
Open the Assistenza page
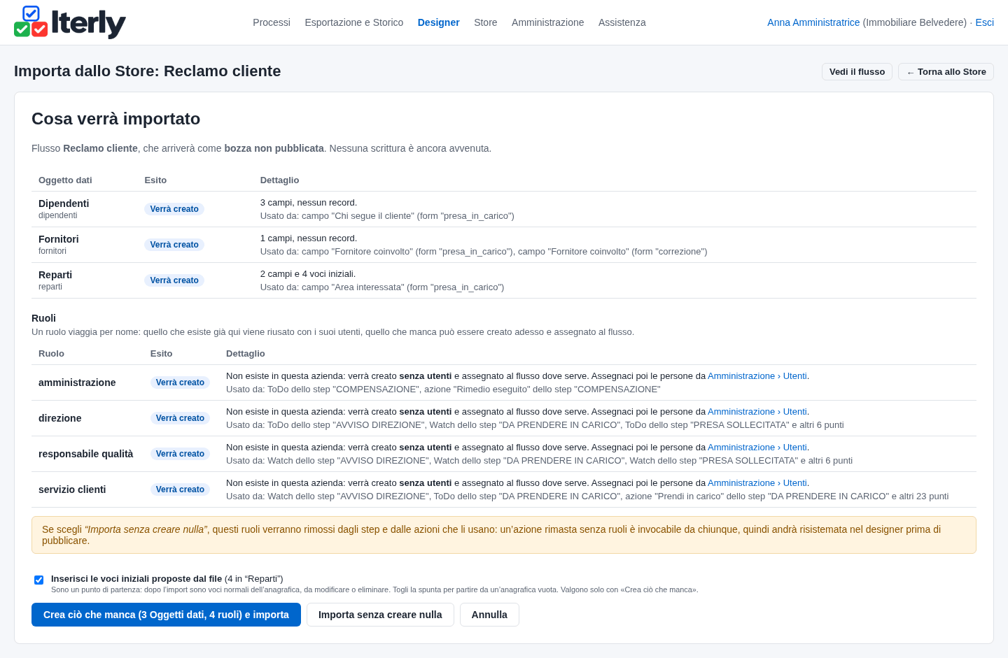[x=622, y=22]
